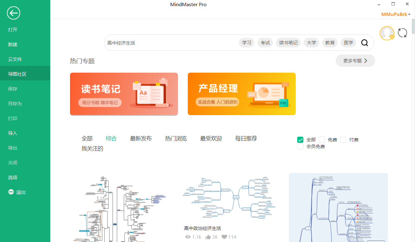Switch to the 全部 tab

[87, 139]
